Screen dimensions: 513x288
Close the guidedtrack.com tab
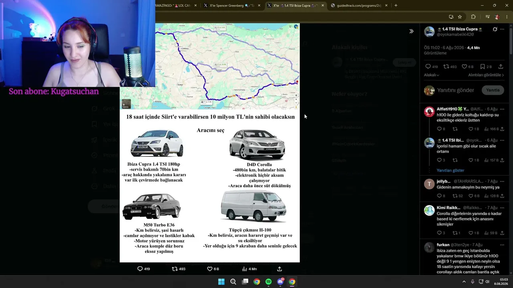(x=386, y=6)
